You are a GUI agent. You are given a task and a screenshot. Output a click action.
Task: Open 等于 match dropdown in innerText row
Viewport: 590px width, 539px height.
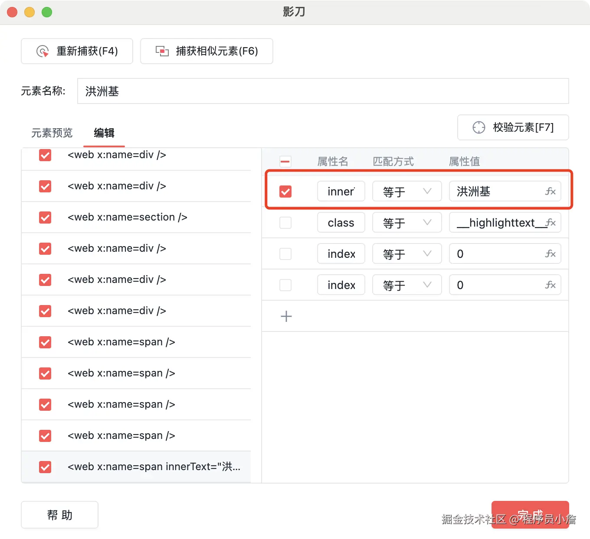[407, 192]
